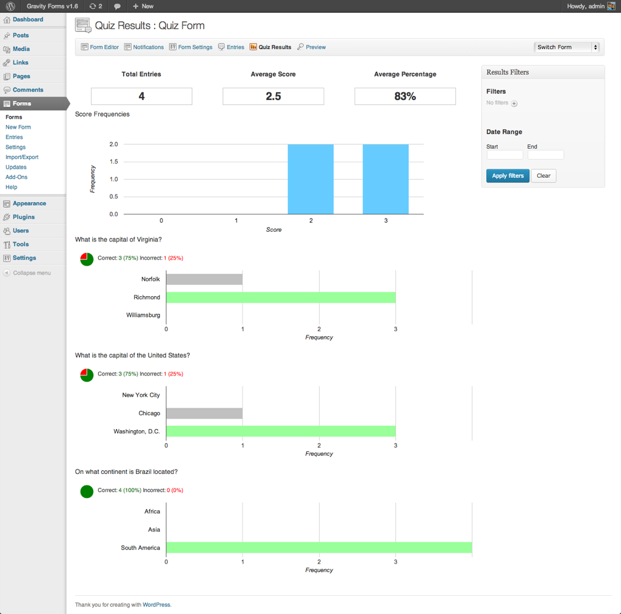Screen dimensions: 621x614
Task: Click the Average Percentage value 83%
Action: [x=405, y=96]
